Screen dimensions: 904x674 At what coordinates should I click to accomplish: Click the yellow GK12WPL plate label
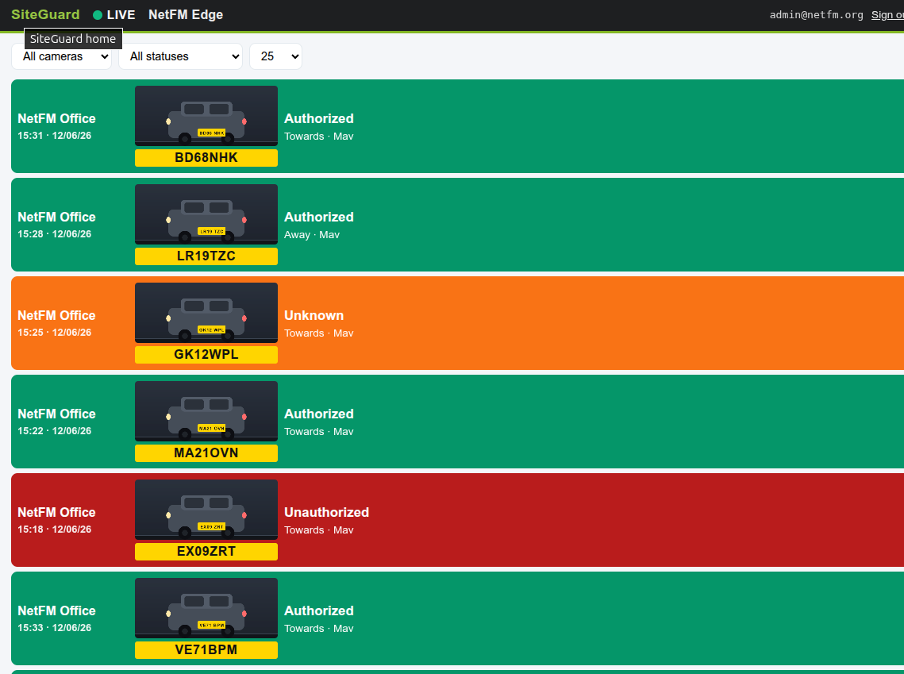click(206, 355)
